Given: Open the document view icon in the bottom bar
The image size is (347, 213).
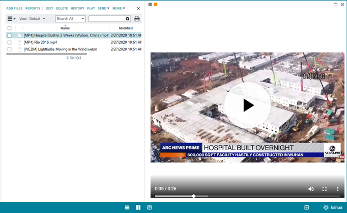Looking at the screenshot, I should (x=149, y=207).
